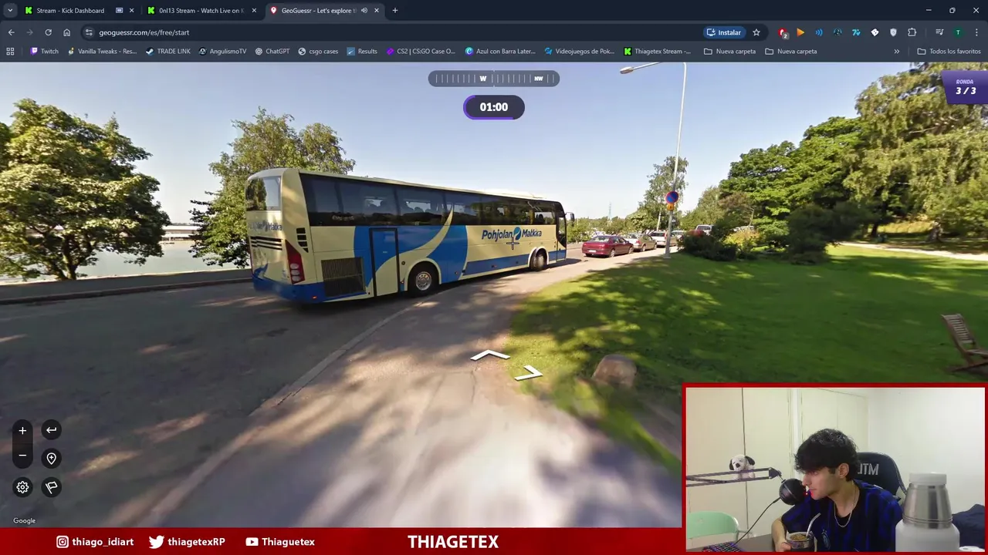Click the Instalar app button

pos(724,32)
